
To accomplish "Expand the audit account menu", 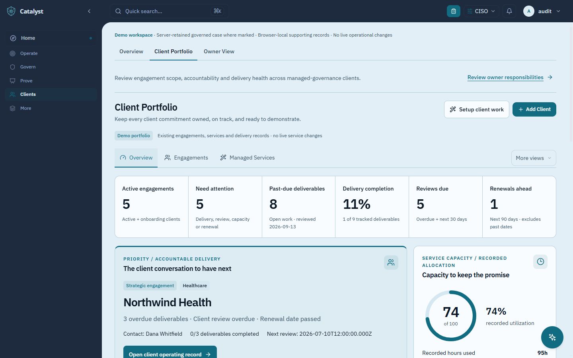I will 558,11.
